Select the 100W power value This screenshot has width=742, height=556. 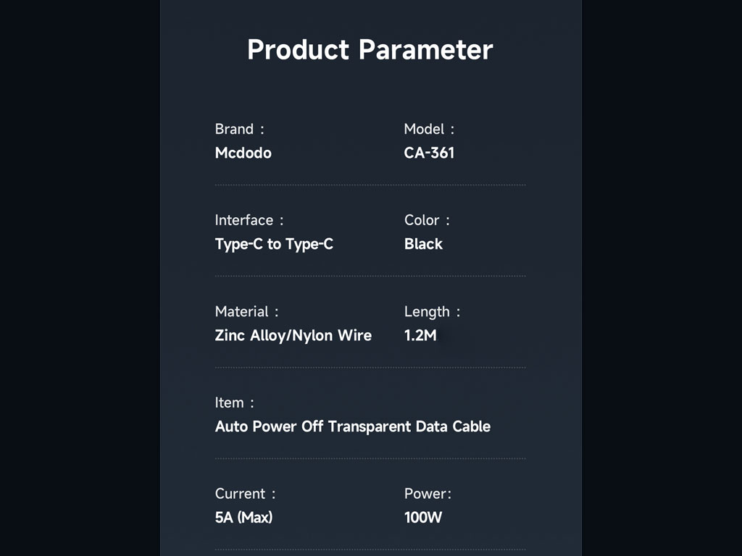pos(423,518)
